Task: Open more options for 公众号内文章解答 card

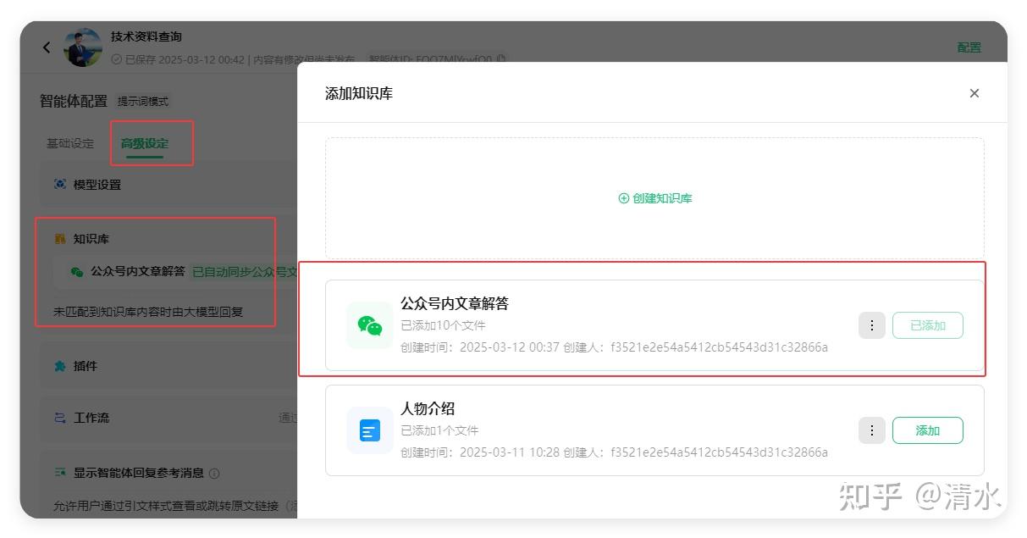Action: [872, 325]
